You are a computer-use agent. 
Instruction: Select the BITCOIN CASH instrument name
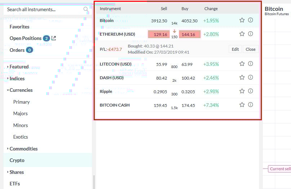[x=115, y=105]
